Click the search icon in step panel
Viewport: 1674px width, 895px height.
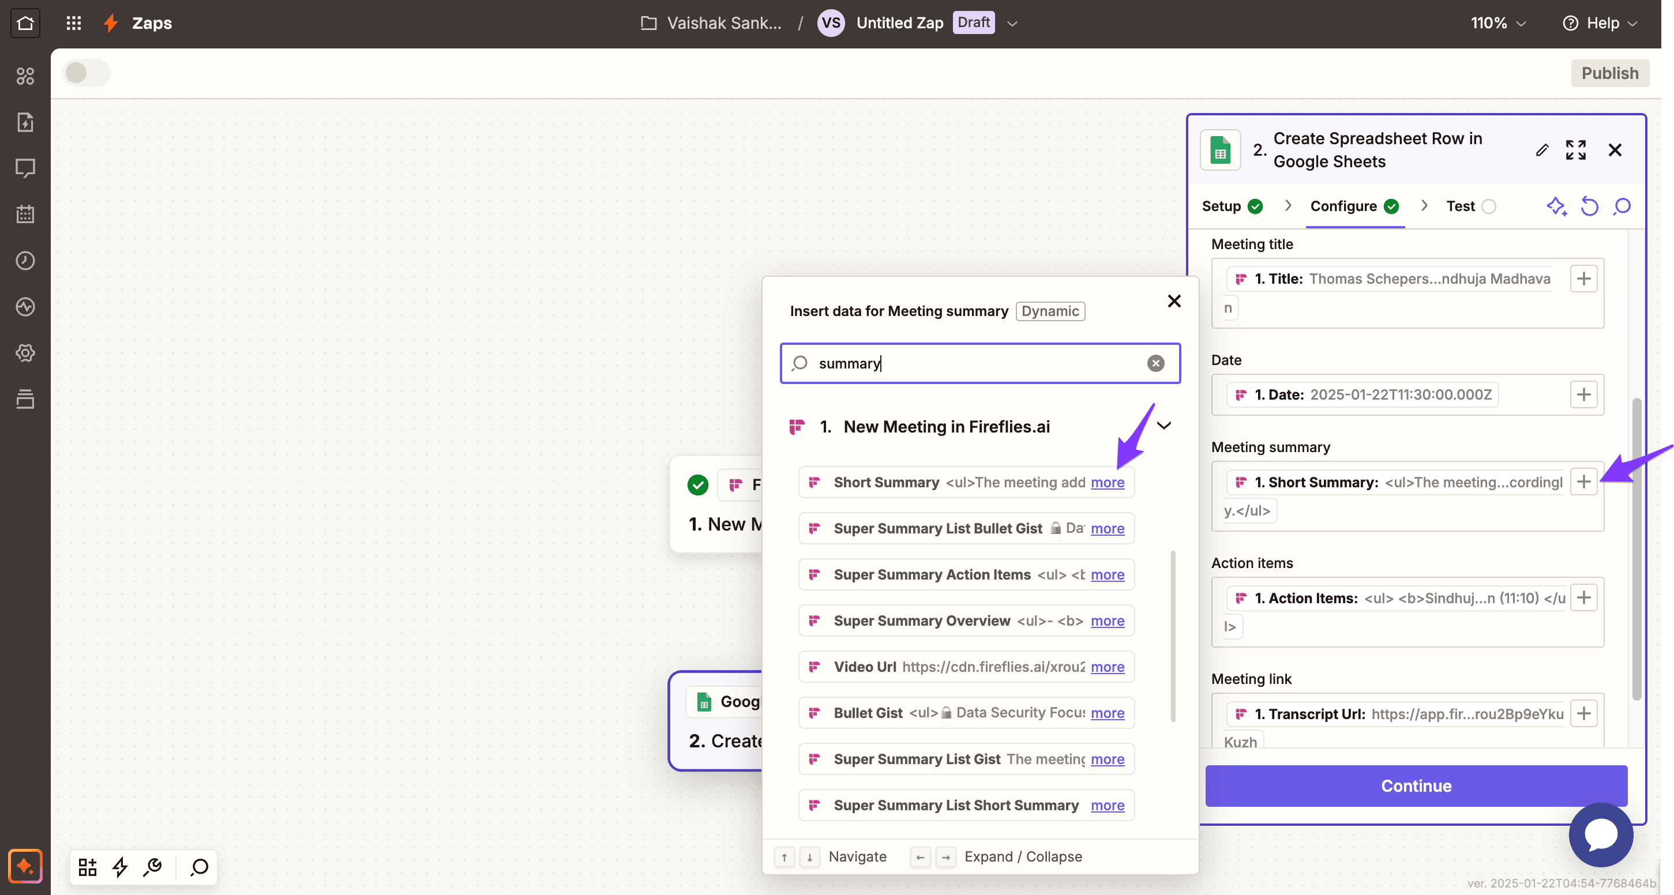tap(1622, 206)
